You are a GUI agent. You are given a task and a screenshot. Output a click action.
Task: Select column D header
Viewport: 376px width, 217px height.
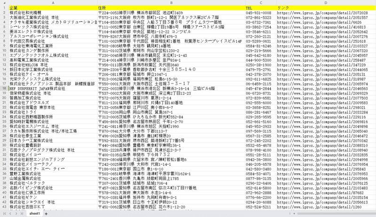tap(326, 3)
